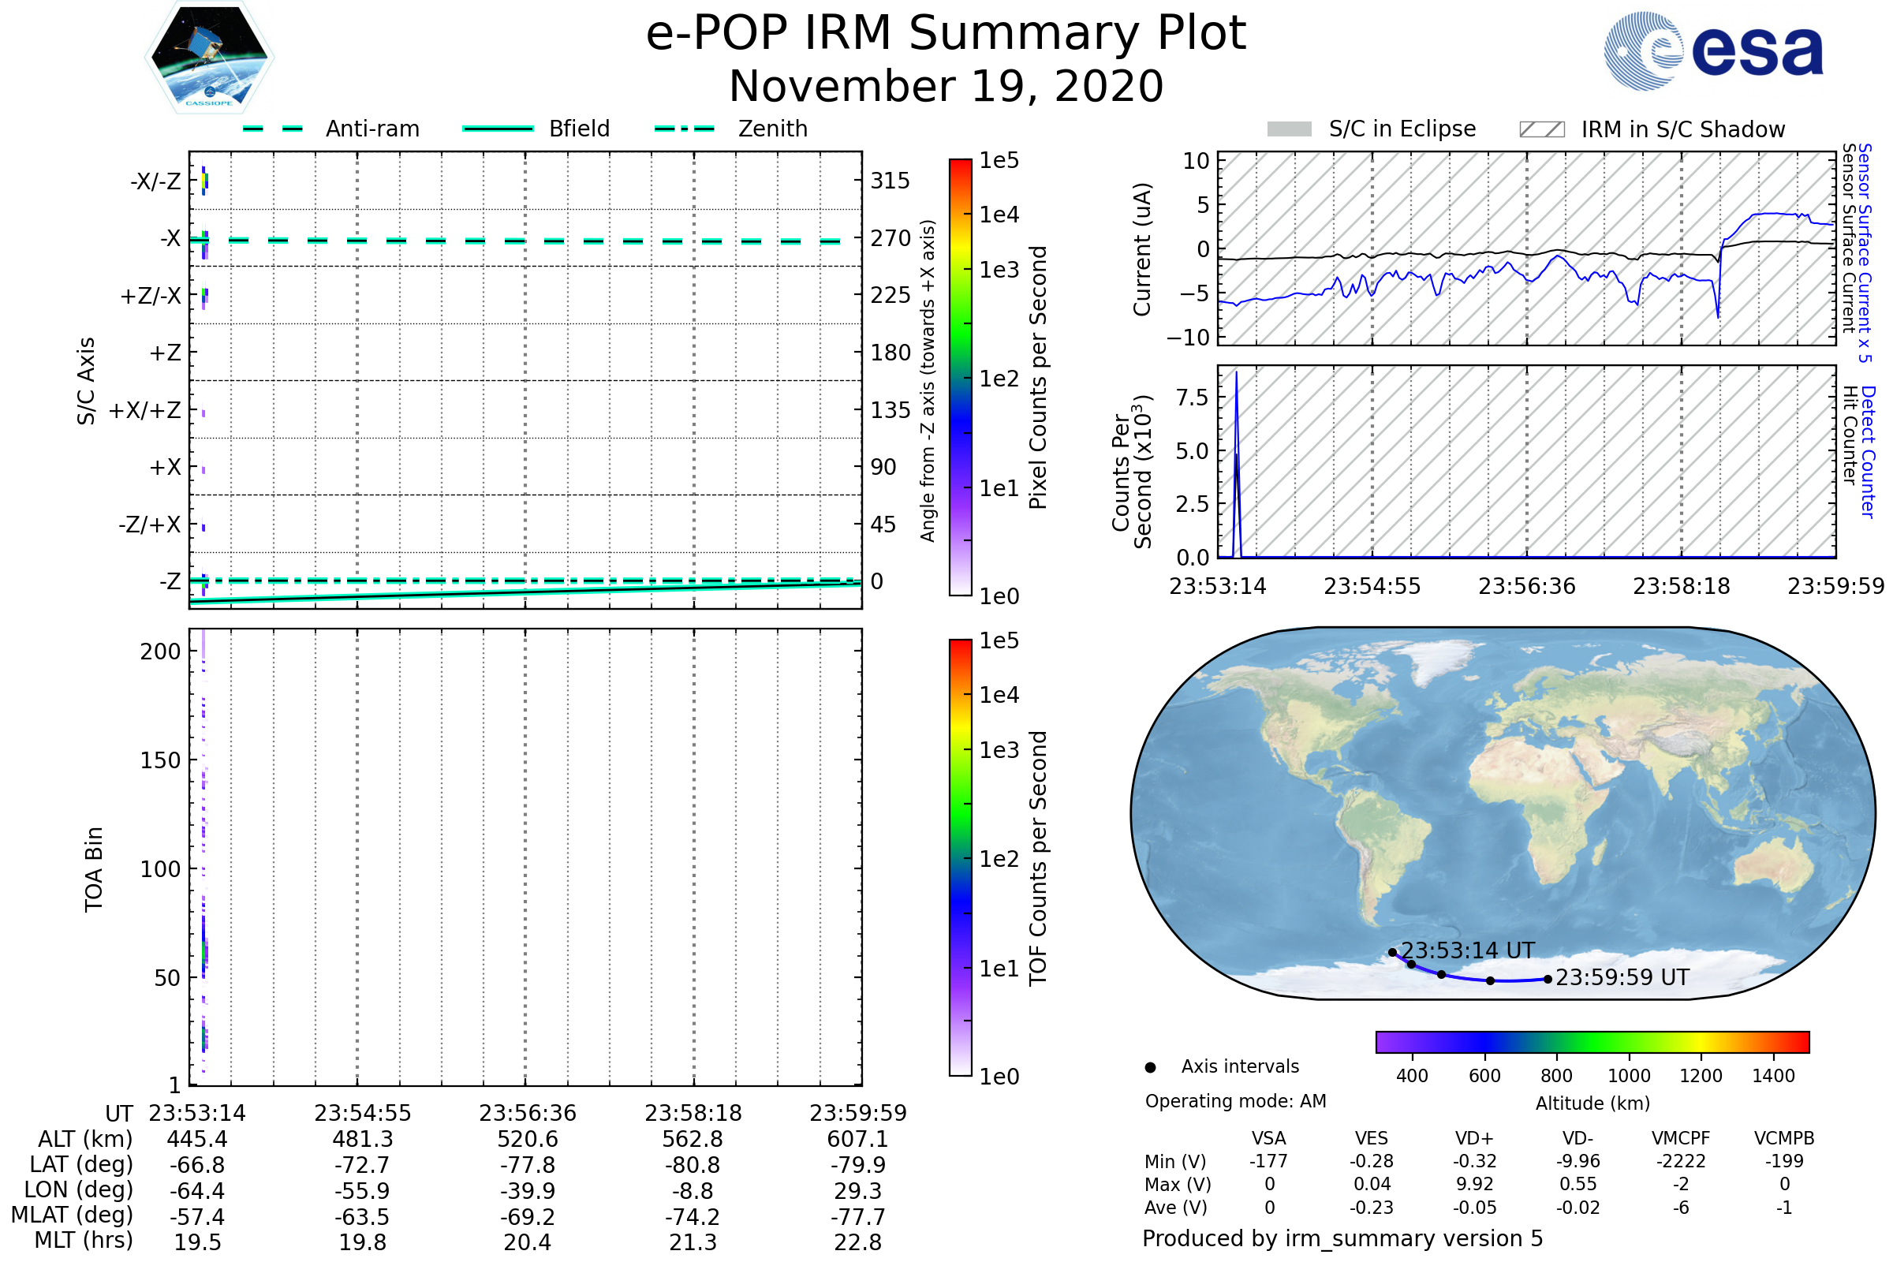This screenshot has width=1893, height=1262.
Task: Click the S/C in Eclipse gray legend patch
Action: pos(1289,129)
